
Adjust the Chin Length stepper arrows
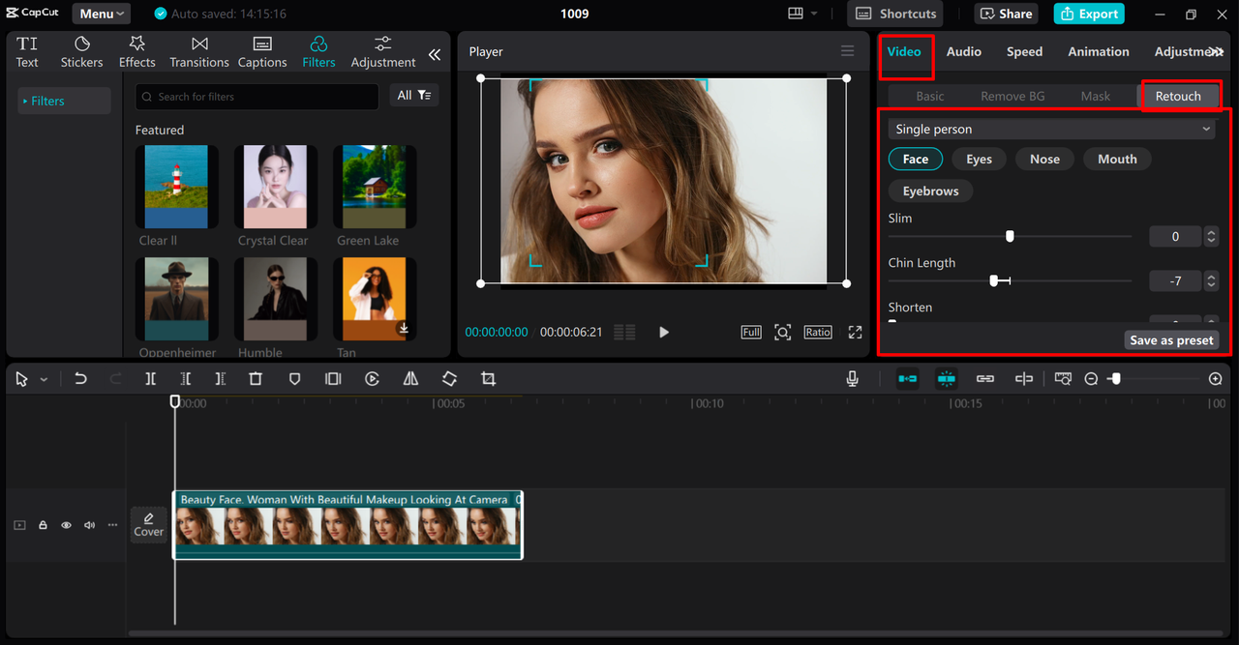coord(1211,280)
